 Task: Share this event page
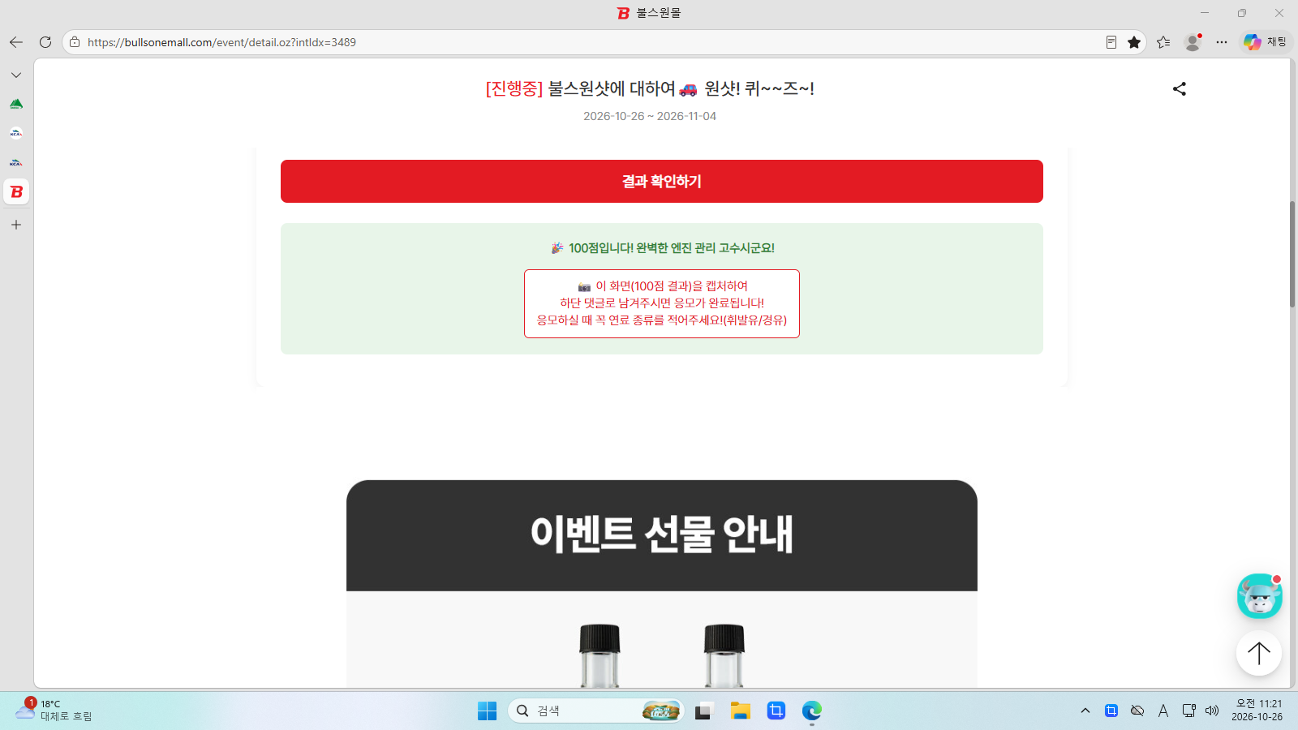pos(1180,89)
